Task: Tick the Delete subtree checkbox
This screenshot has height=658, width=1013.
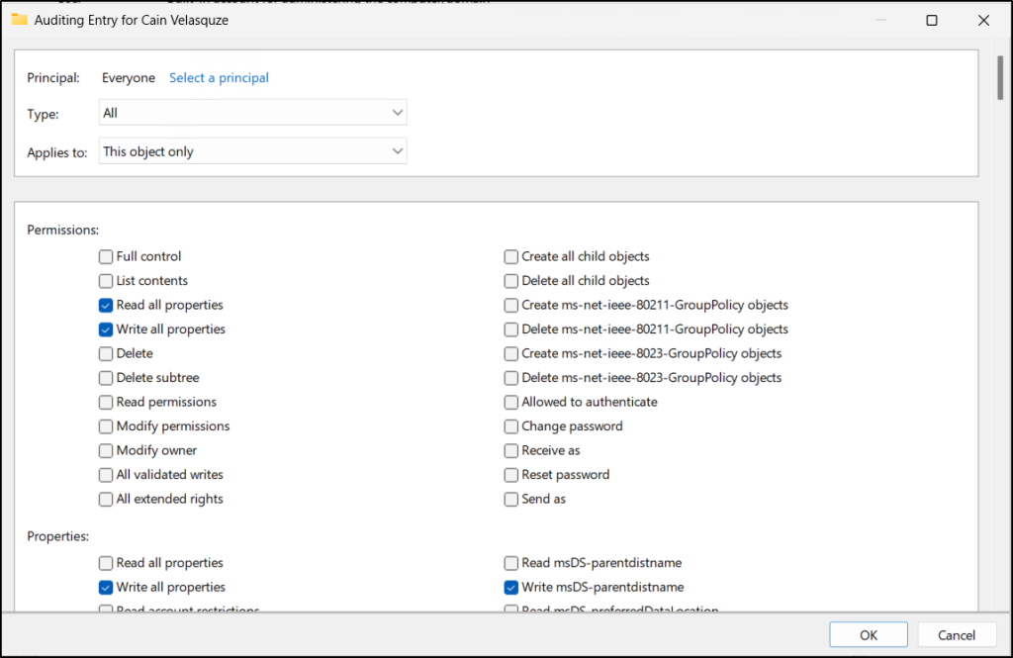Action: pos(106,378)
